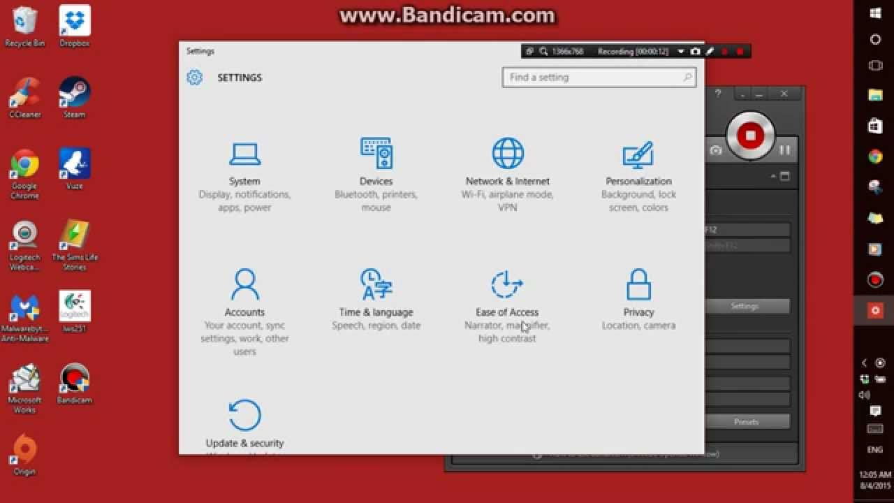Viewport: 894px width, 503px height.
Task: Click the Settings button in Bandicam window
Action: (x=745, y=306)
